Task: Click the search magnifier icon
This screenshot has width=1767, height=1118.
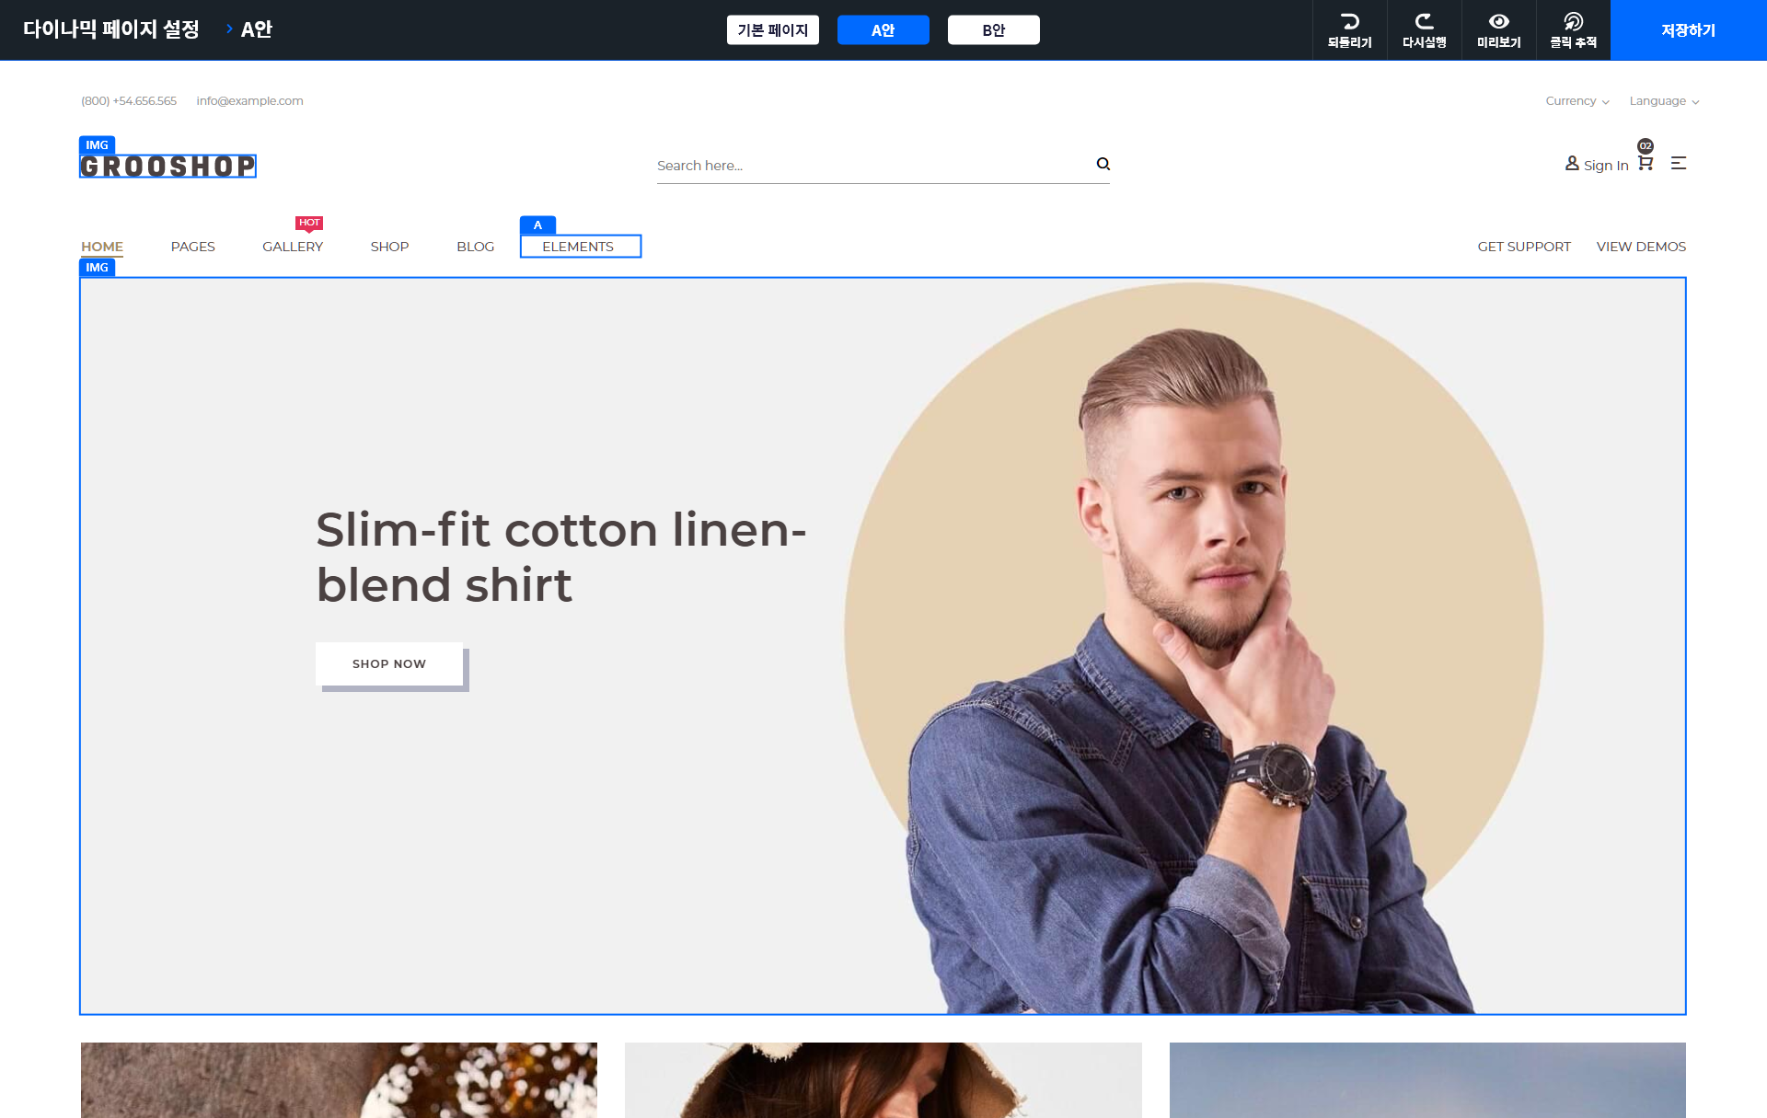Action: (1103, 164)
